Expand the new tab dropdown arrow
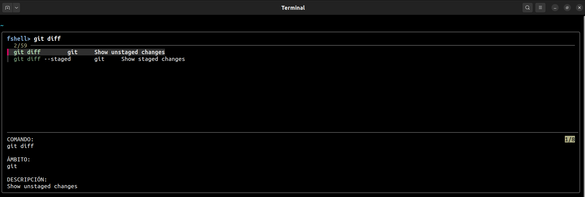The image size is (585, 197). pyautogui.click(x=16, y=8)
